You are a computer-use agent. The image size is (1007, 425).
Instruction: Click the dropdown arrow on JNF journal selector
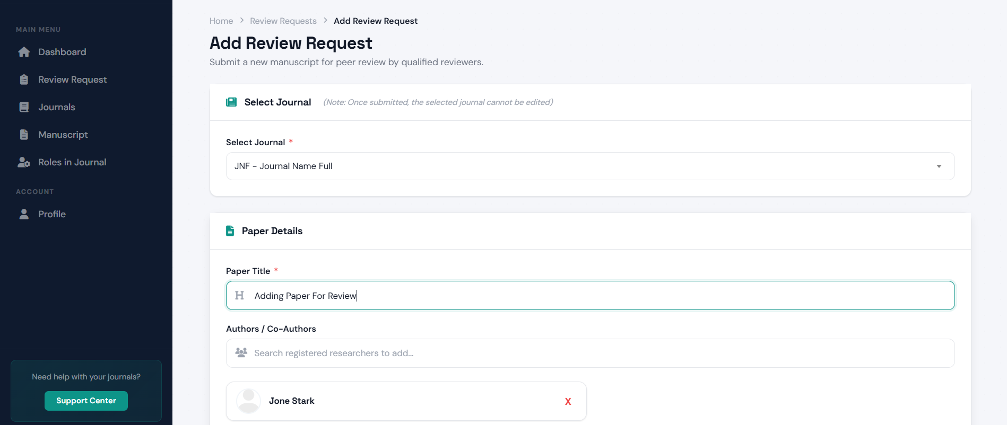pyautogui.click(x=939, y=166)
